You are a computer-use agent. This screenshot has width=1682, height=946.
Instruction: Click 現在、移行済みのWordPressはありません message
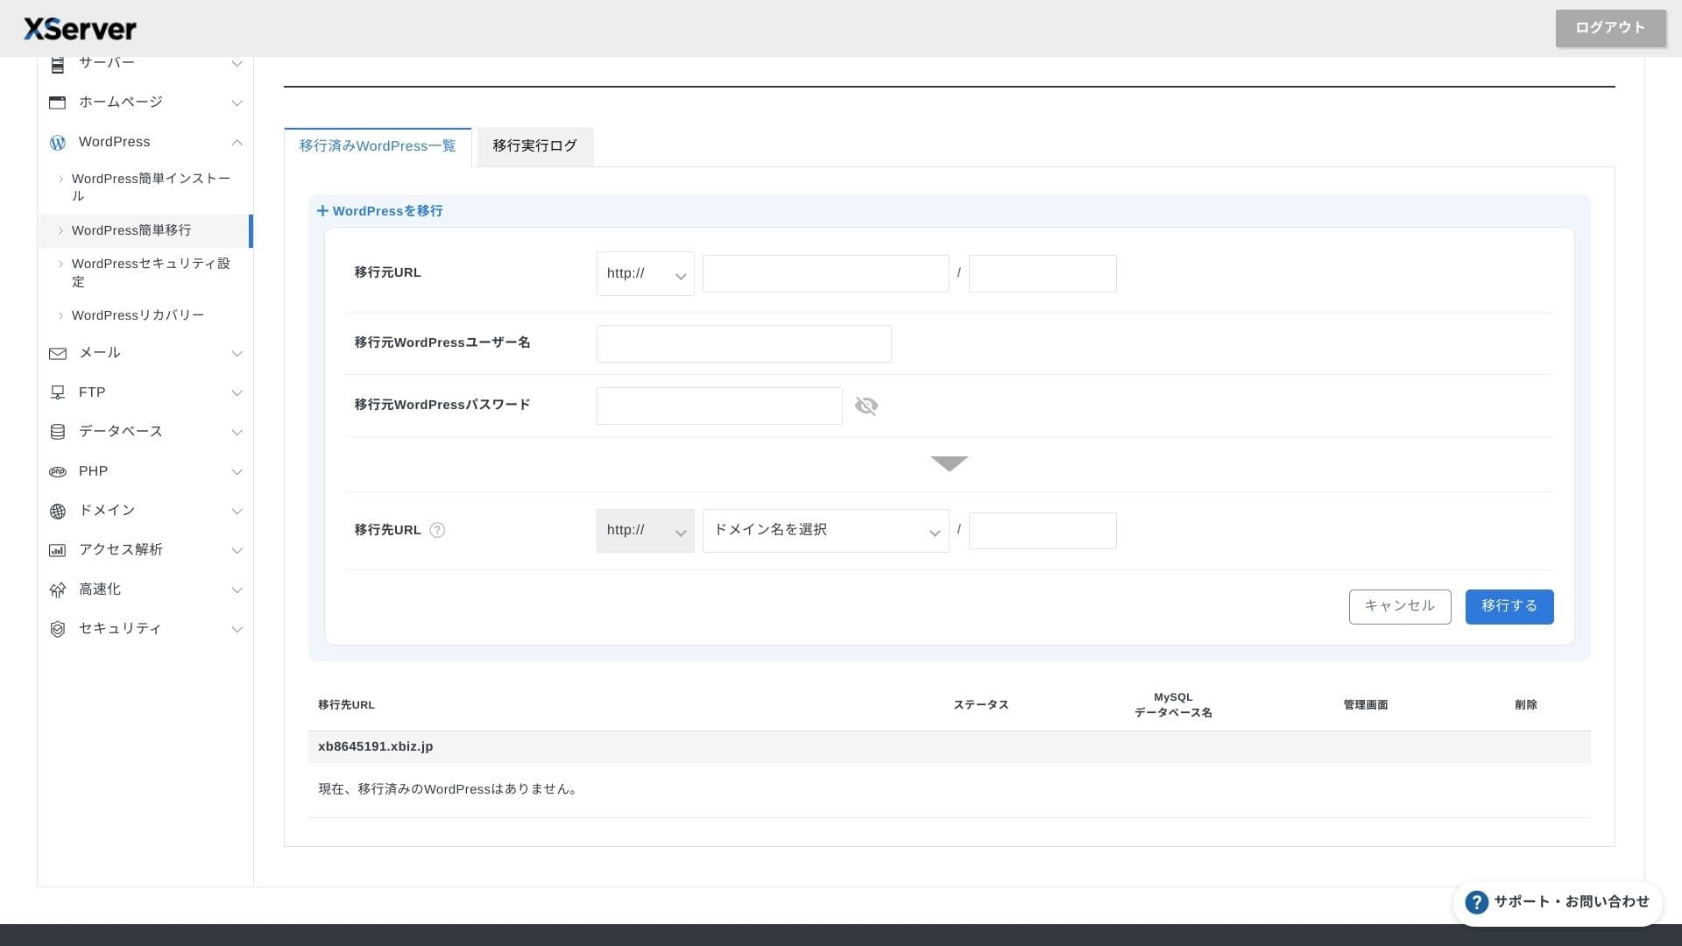[450, 789]
